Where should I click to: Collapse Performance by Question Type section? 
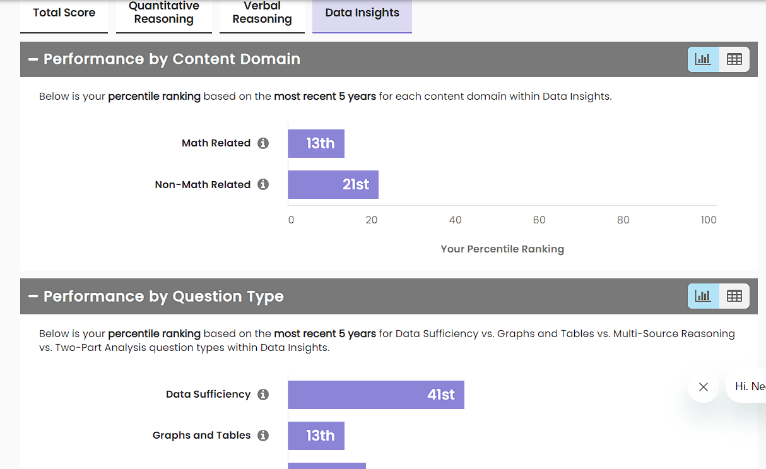[x=33, y=297]
